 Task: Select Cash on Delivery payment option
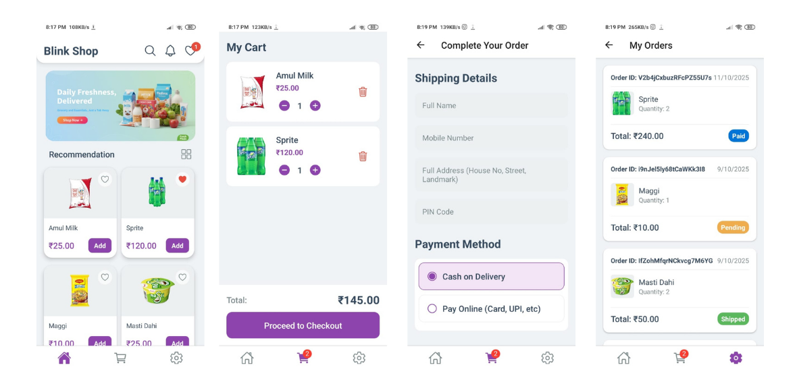491,277
